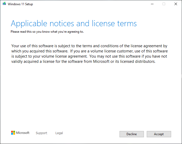Close the Windows 11 Setup window

coord(176,4)
